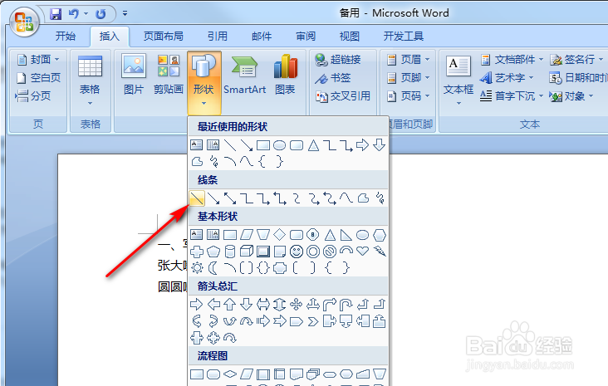Select the double-arrow line under 线条
Viewport: 608px width, 386px height.
click(x=230, y=198)
